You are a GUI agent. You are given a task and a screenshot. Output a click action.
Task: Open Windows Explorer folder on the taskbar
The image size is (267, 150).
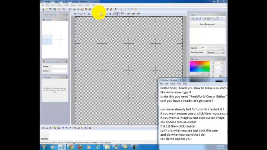[x=108, y=147]
